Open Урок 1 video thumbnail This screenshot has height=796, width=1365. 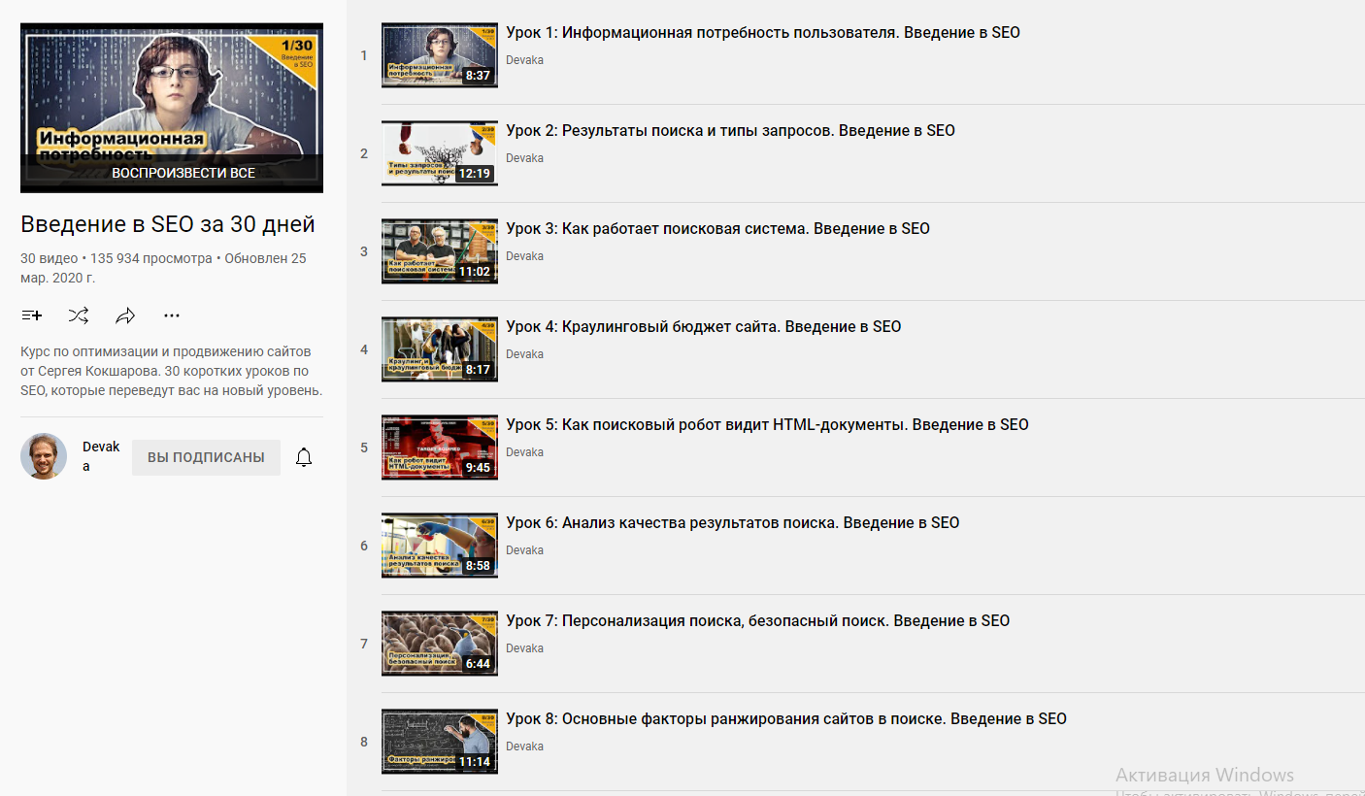[440, 55]
